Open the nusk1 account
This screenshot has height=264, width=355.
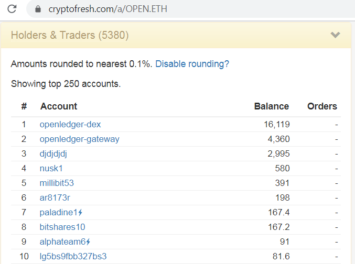click(x=51, y=169)
